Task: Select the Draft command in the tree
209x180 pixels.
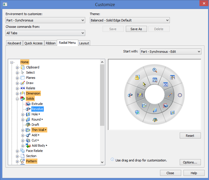Action: click(x=35, y=125)
